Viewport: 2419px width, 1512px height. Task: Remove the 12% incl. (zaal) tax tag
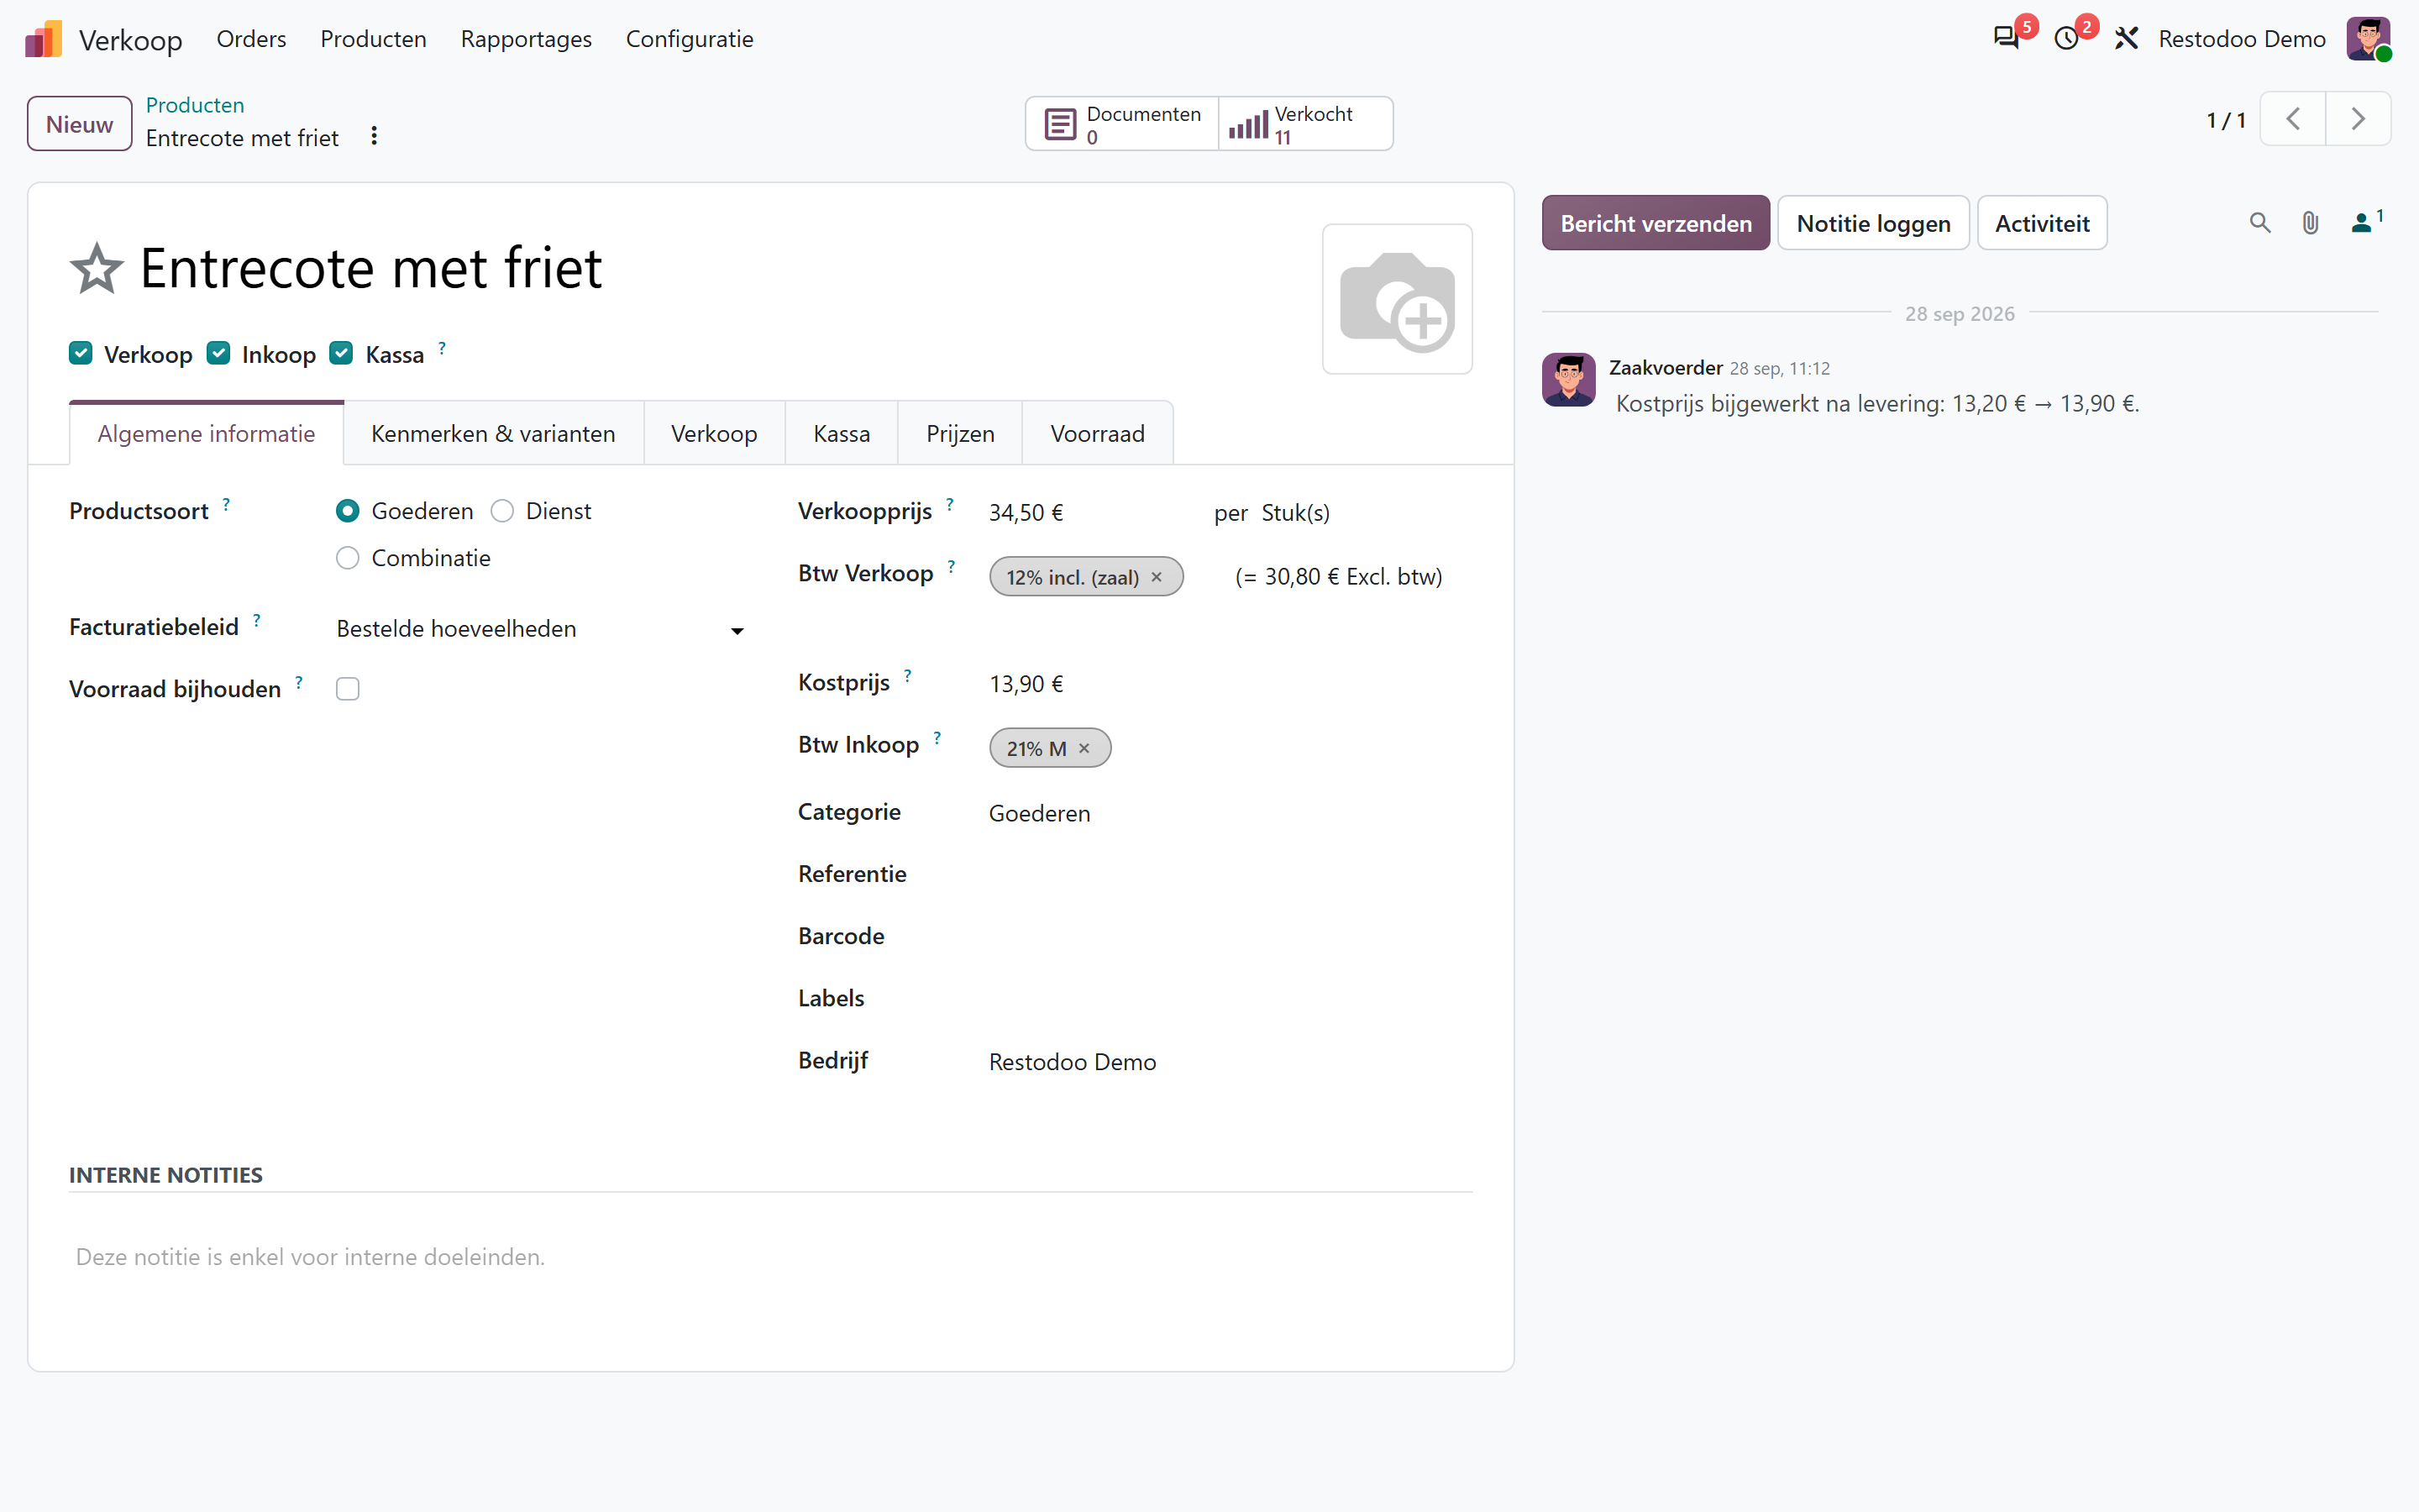(x=1157, y=577)
